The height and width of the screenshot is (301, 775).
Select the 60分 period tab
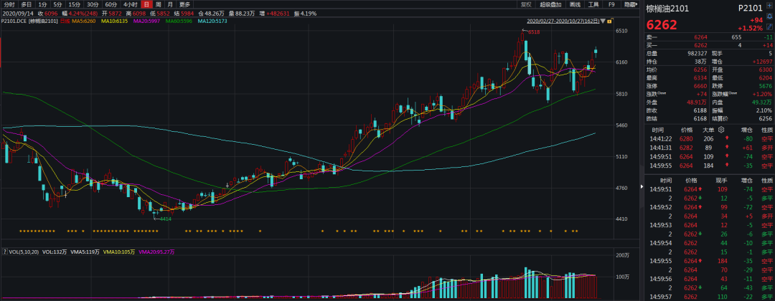click(x=111, y=4)
